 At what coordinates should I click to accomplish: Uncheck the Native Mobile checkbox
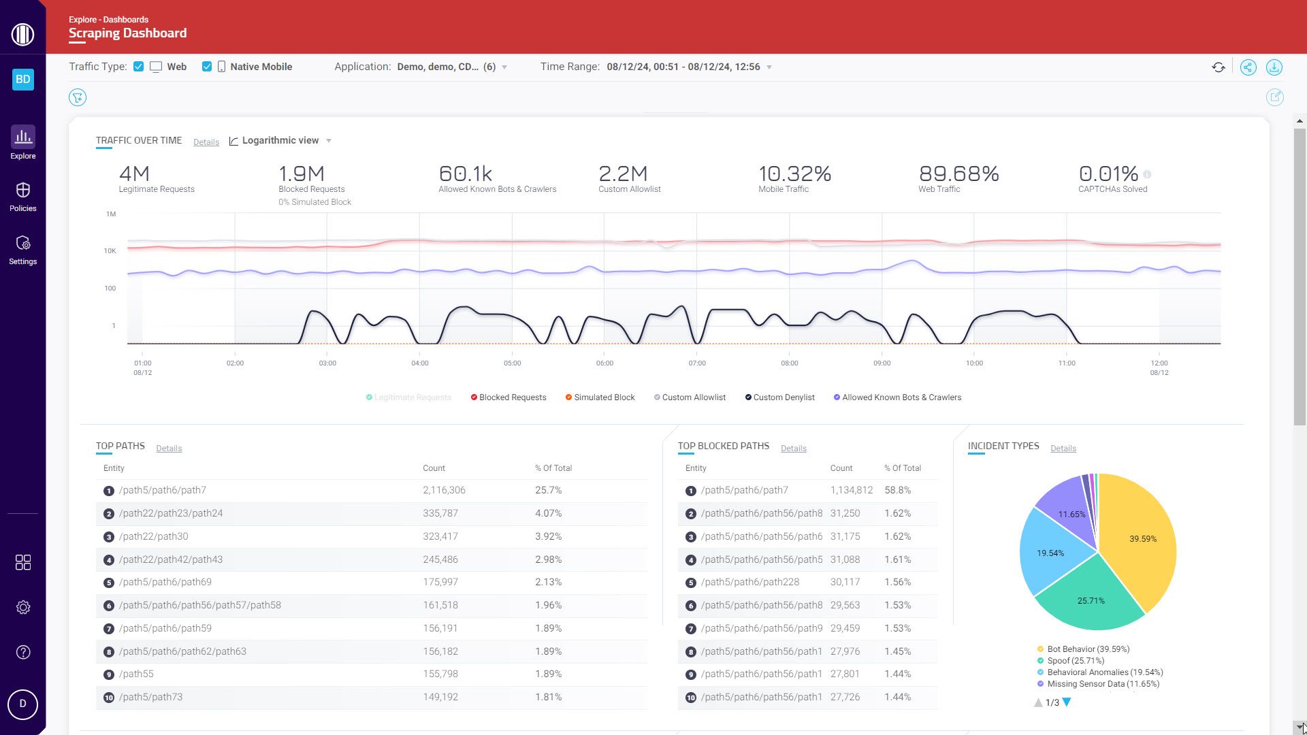(x=207, y=67)
